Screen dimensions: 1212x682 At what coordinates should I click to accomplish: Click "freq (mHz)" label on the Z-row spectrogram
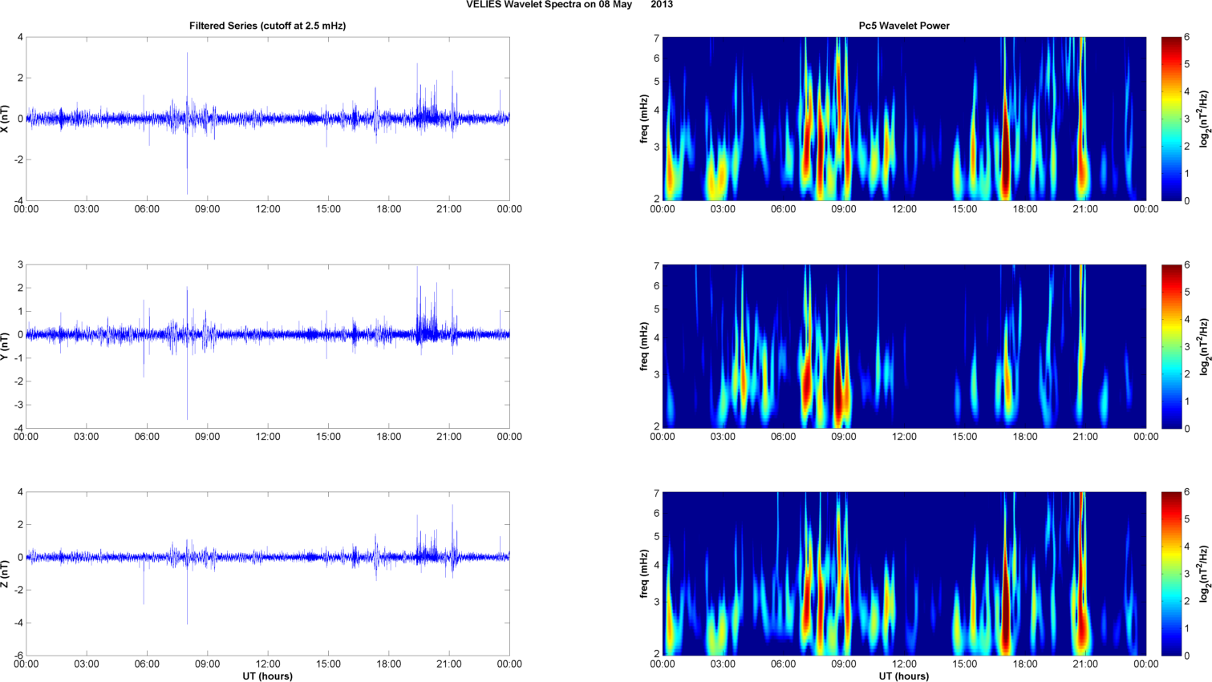pyautogui.click(x=644, y=574)
